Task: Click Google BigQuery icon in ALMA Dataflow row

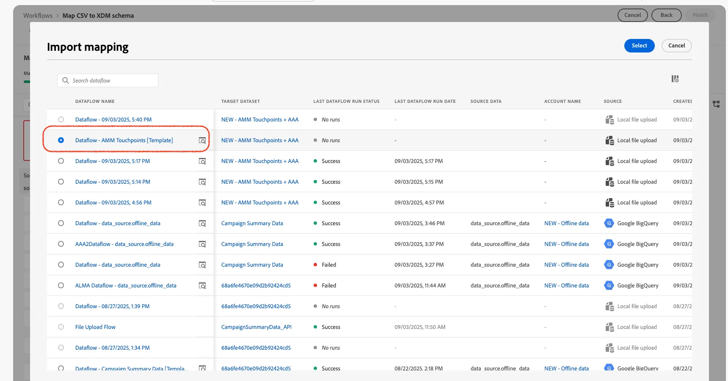Action: click(609, 285)
